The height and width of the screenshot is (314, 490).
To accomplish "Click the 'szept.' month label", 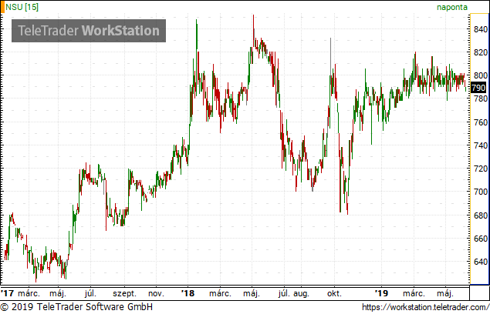I will tap(124, 293).
